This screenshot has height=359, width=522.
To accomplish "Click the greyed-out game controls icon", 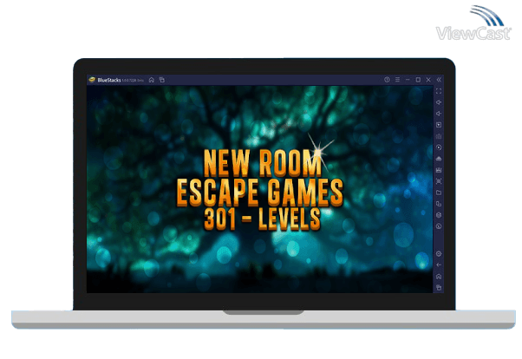I will point(439,136).
